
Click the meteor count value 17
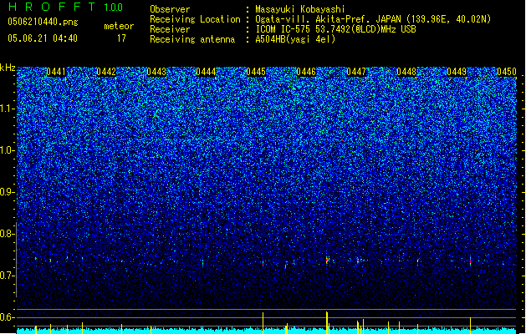coord(121,38)
